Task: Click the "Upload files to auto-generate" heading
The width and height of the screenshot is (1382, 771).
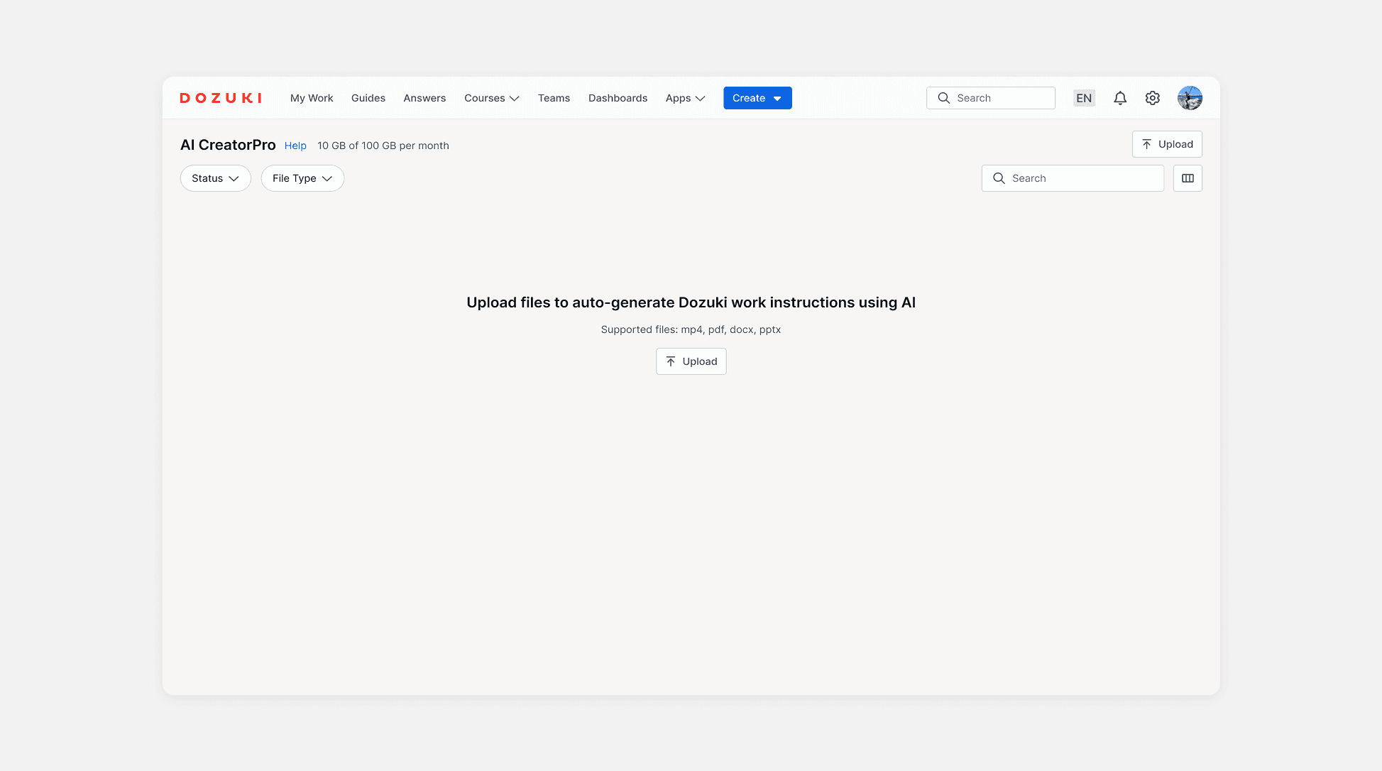Action: (691, 302)
